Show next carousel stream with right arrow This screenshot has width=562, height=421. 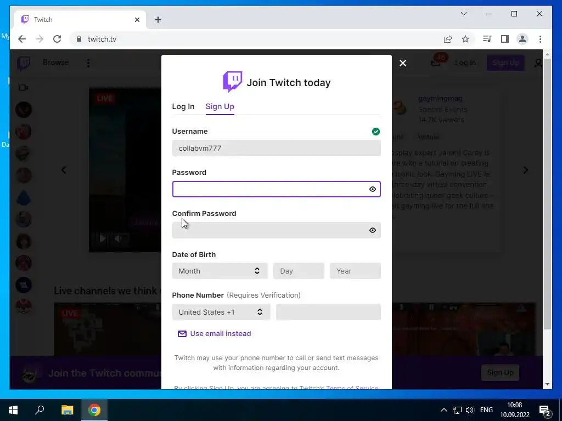click(x=525, y=170)
